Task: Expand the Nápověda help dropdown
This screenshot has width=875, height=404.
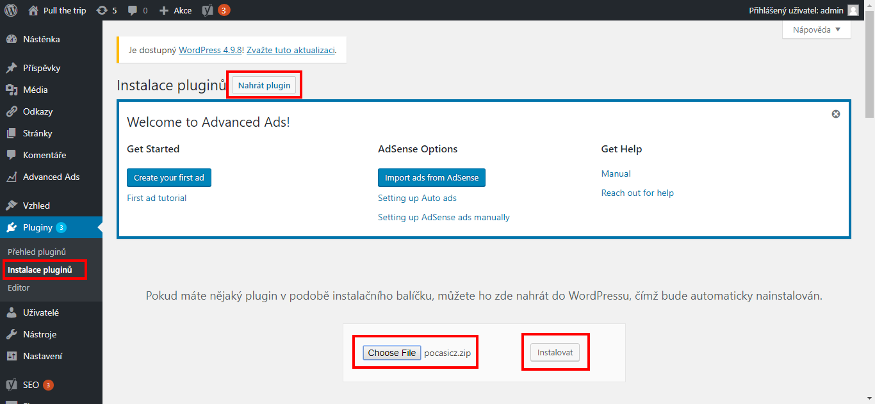Action: tap(817, 29)
